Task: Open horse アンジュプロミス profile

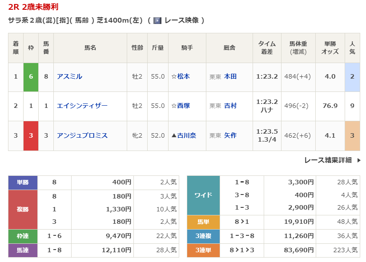Action: (82, 135)
